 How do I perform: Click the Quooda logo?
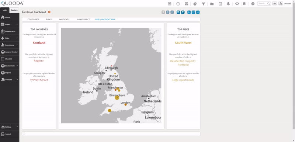[x=12, y=3]
